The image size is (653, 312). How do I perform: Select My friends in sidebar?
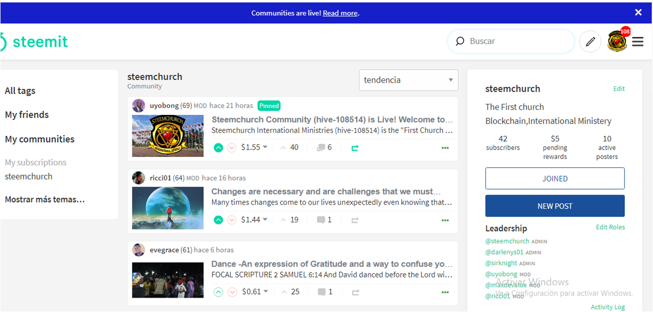point(27,115)
